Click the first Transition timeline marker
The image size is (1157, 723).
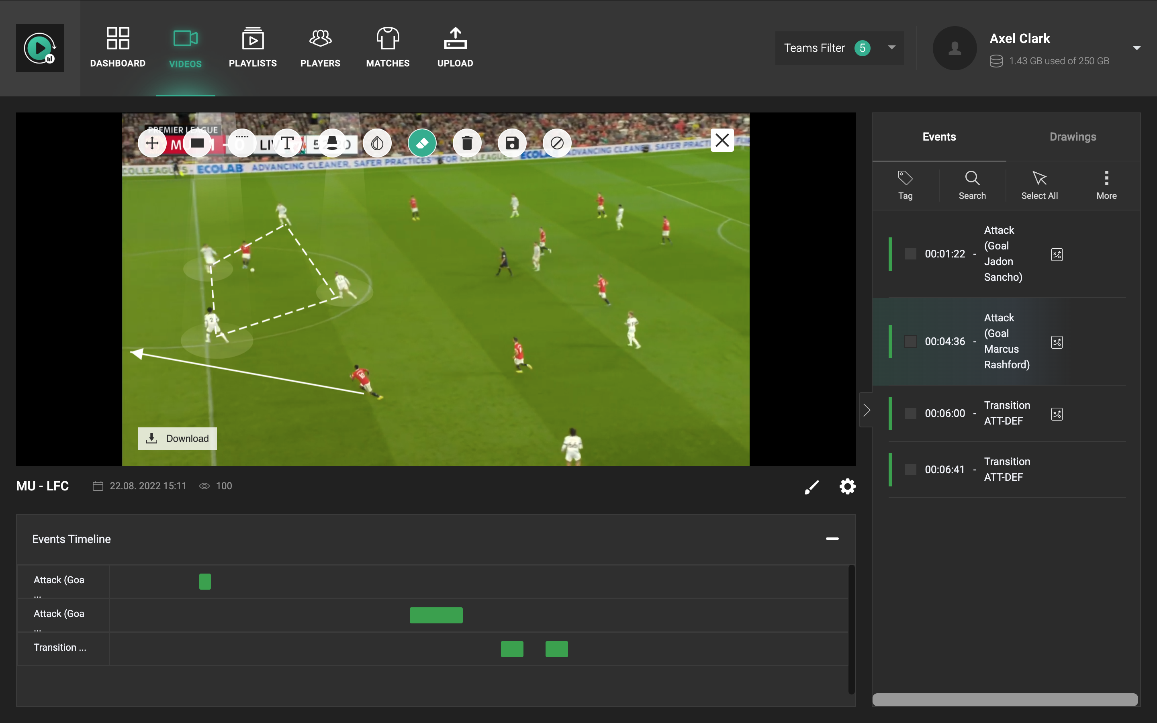pos(511,649)
